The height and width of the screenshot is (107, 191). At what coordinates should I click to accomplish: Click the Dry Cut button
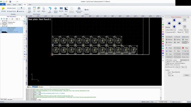pos(185,51)
